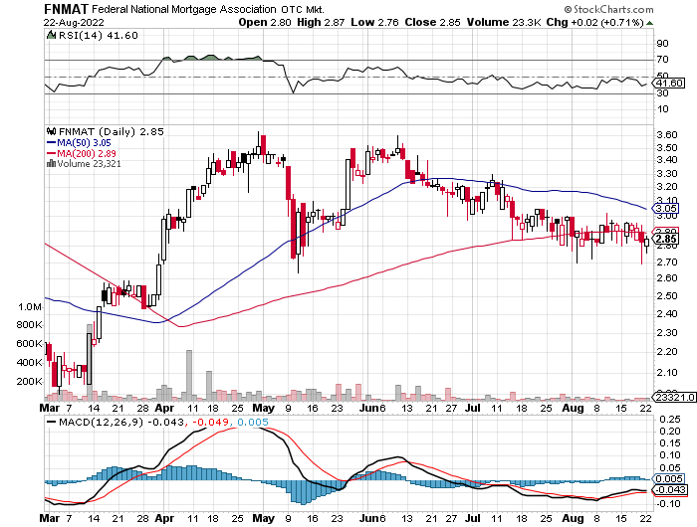This screenshot has height=527, width=697.
Task: Click the StockCharts.com copyright text
Action: pos(608,9)
